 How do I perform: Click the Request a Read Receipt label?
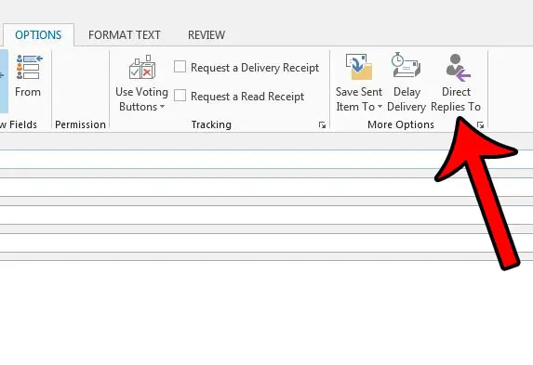tap(247, 97)
